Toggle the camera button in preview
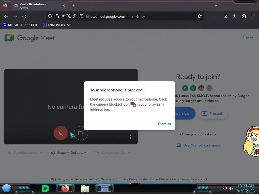This screenshot has height=194, width=259. pos(81,133)
